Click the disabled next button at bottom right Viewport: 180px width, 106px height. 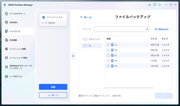pyautogui.click(x=164, y=96)
